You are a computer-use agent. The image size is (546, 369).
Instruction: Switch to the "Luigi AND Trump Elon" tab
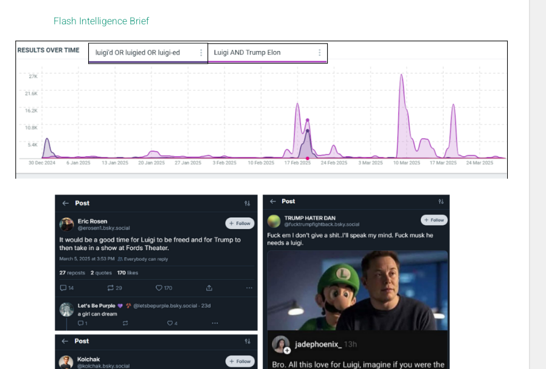click(268, 53)
